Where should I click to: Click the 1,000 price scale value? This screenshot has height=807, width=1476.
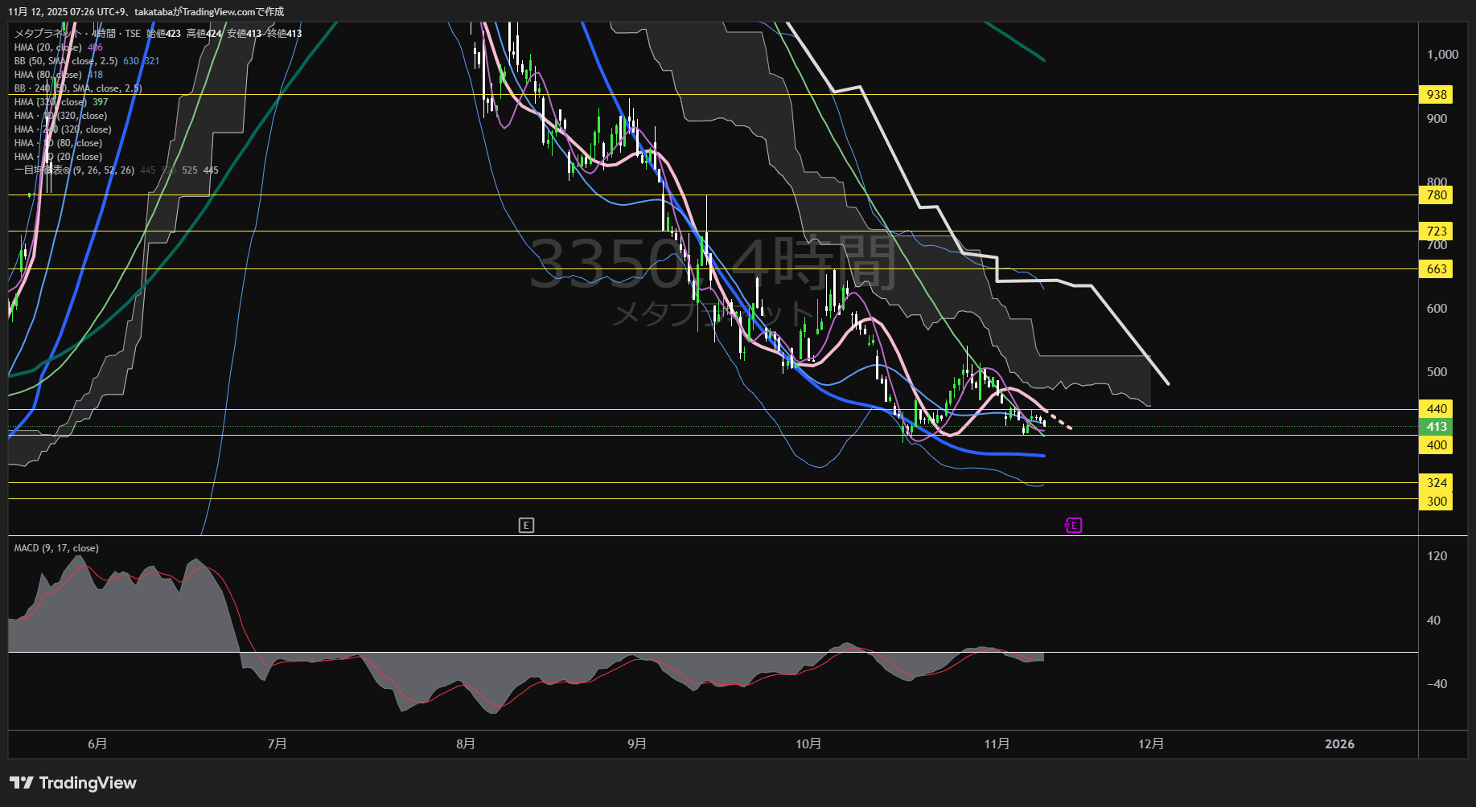click(1442, 55)
